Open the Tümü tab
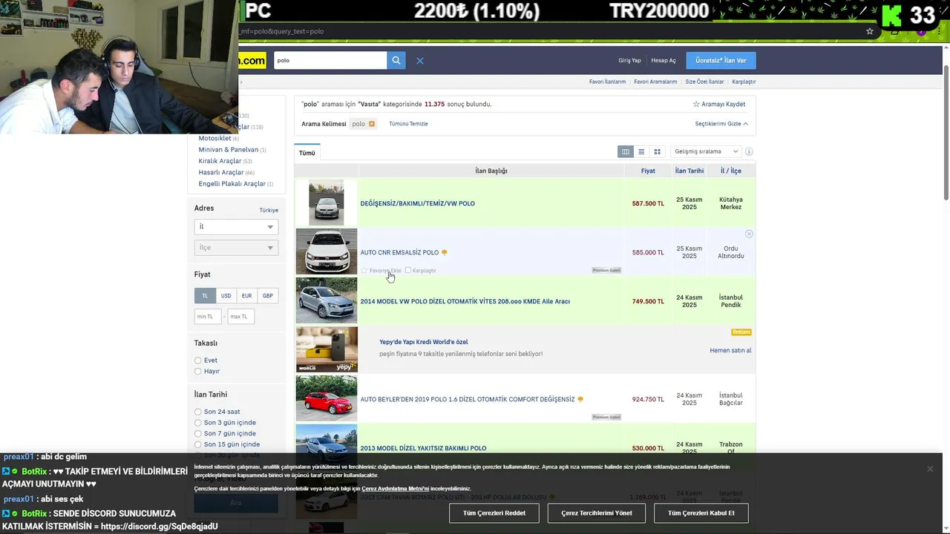This screenshot has width=950, height=534. pyautogui.click(x=307, y=153)
